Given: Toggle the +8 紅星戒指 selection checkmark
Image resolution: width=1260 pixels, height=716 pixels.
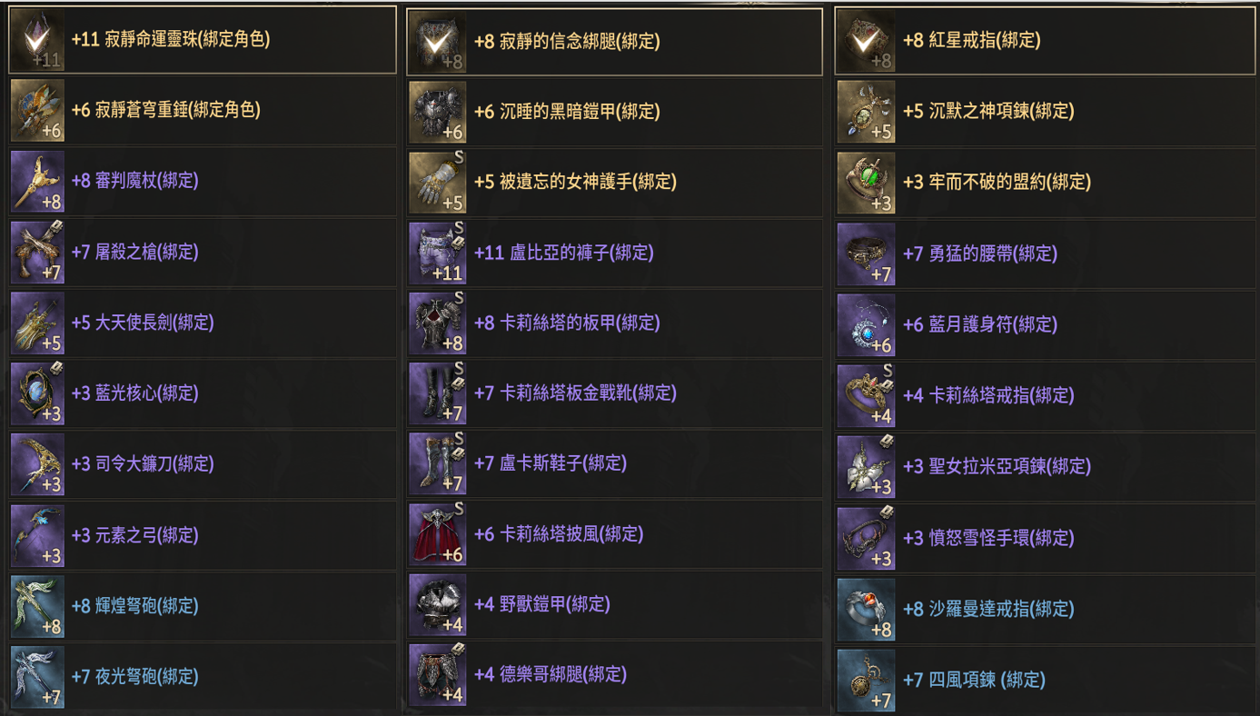Looking at the screenshot, I should click(x=866, y=41).
